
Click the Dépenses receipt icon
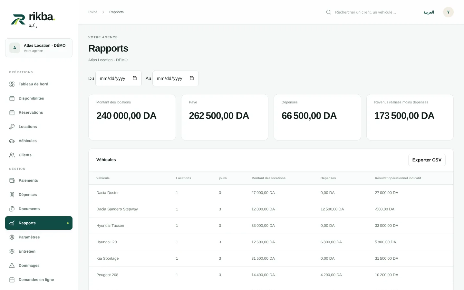(12, 195)
